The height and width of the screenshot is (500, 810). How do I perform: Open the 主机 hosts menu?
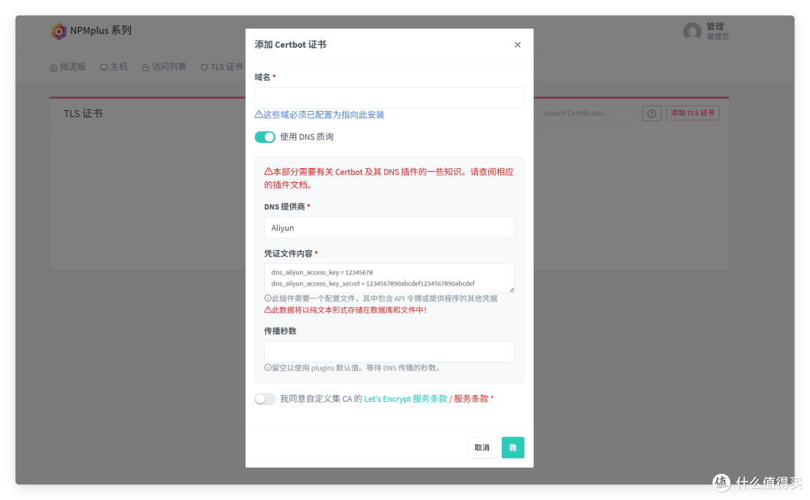click(x=114, y=67)
